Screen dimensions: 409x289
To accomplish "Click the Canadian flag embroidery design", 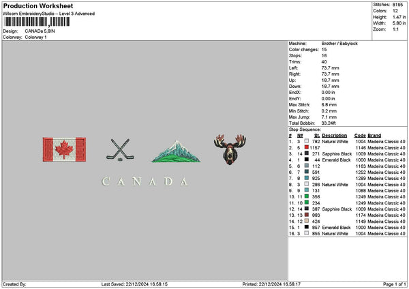I will tap(65, 149).
